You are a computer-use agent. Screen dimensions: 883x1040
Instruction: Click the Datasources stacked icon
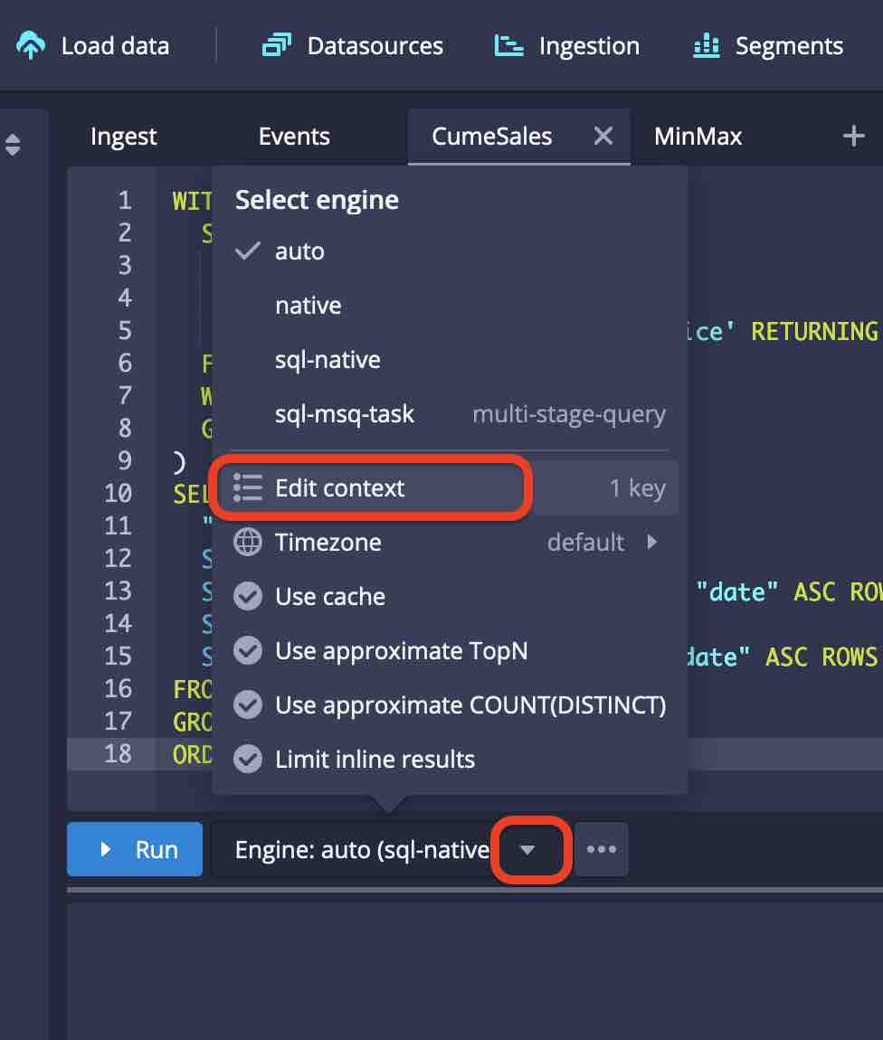[x=275, y=46]
